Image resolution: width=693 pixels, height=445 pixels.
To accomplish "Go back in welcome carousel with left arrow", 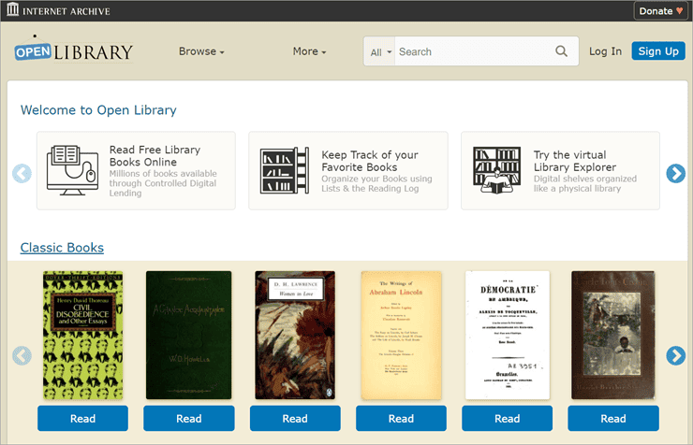I will 22,173.
